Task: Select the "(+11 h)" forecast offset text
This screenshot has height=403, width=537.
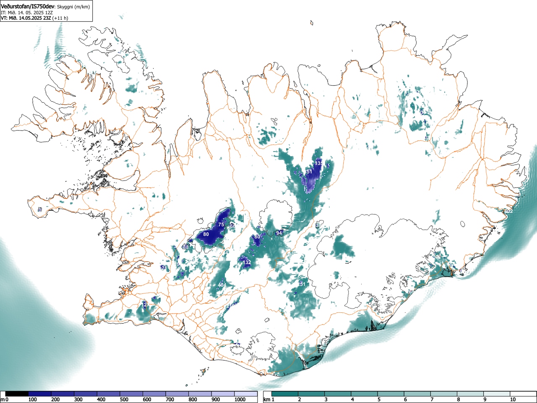Action: (60, 18)
